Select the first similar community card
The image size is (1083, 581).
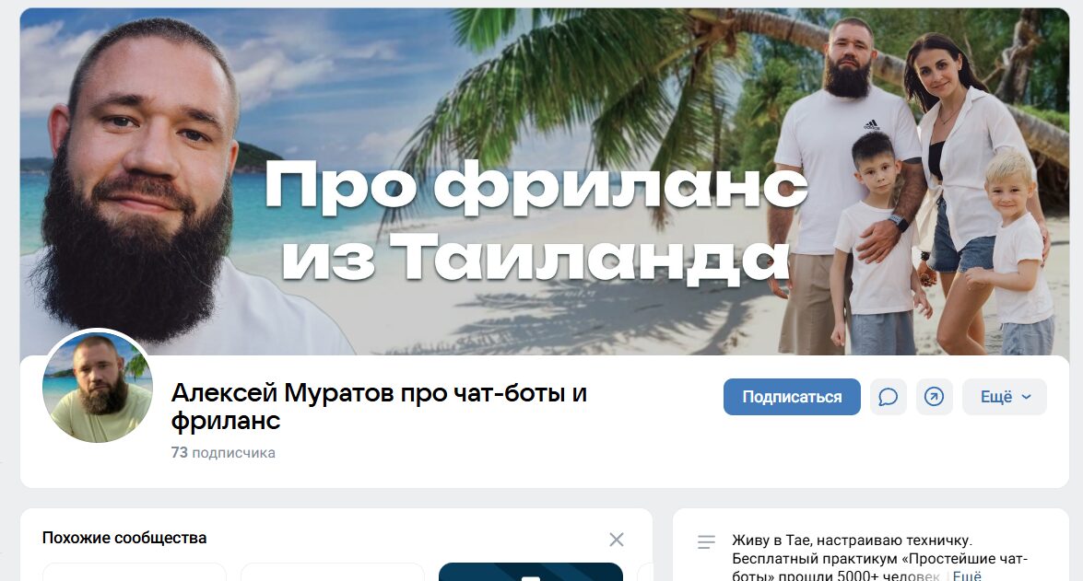(x=135, y=572)
